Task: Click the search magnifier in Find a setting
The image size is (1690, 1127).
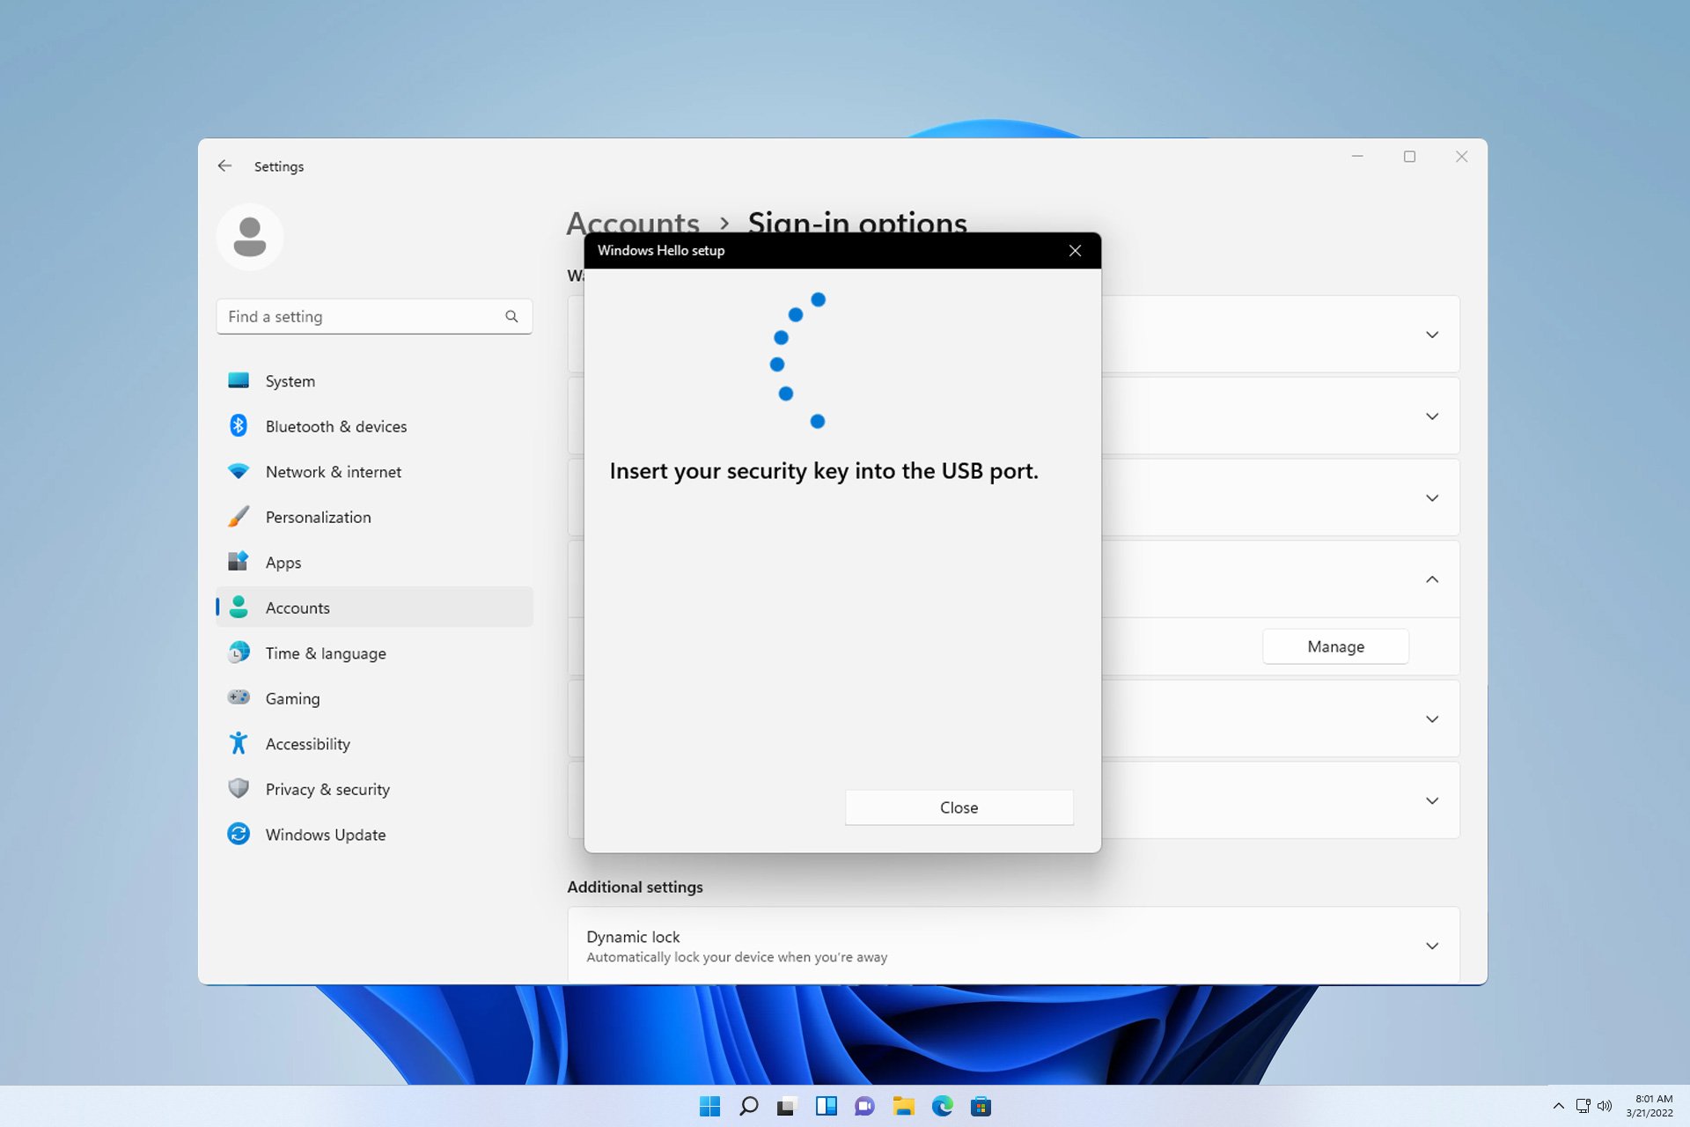Action: click(x=511, y=316)
